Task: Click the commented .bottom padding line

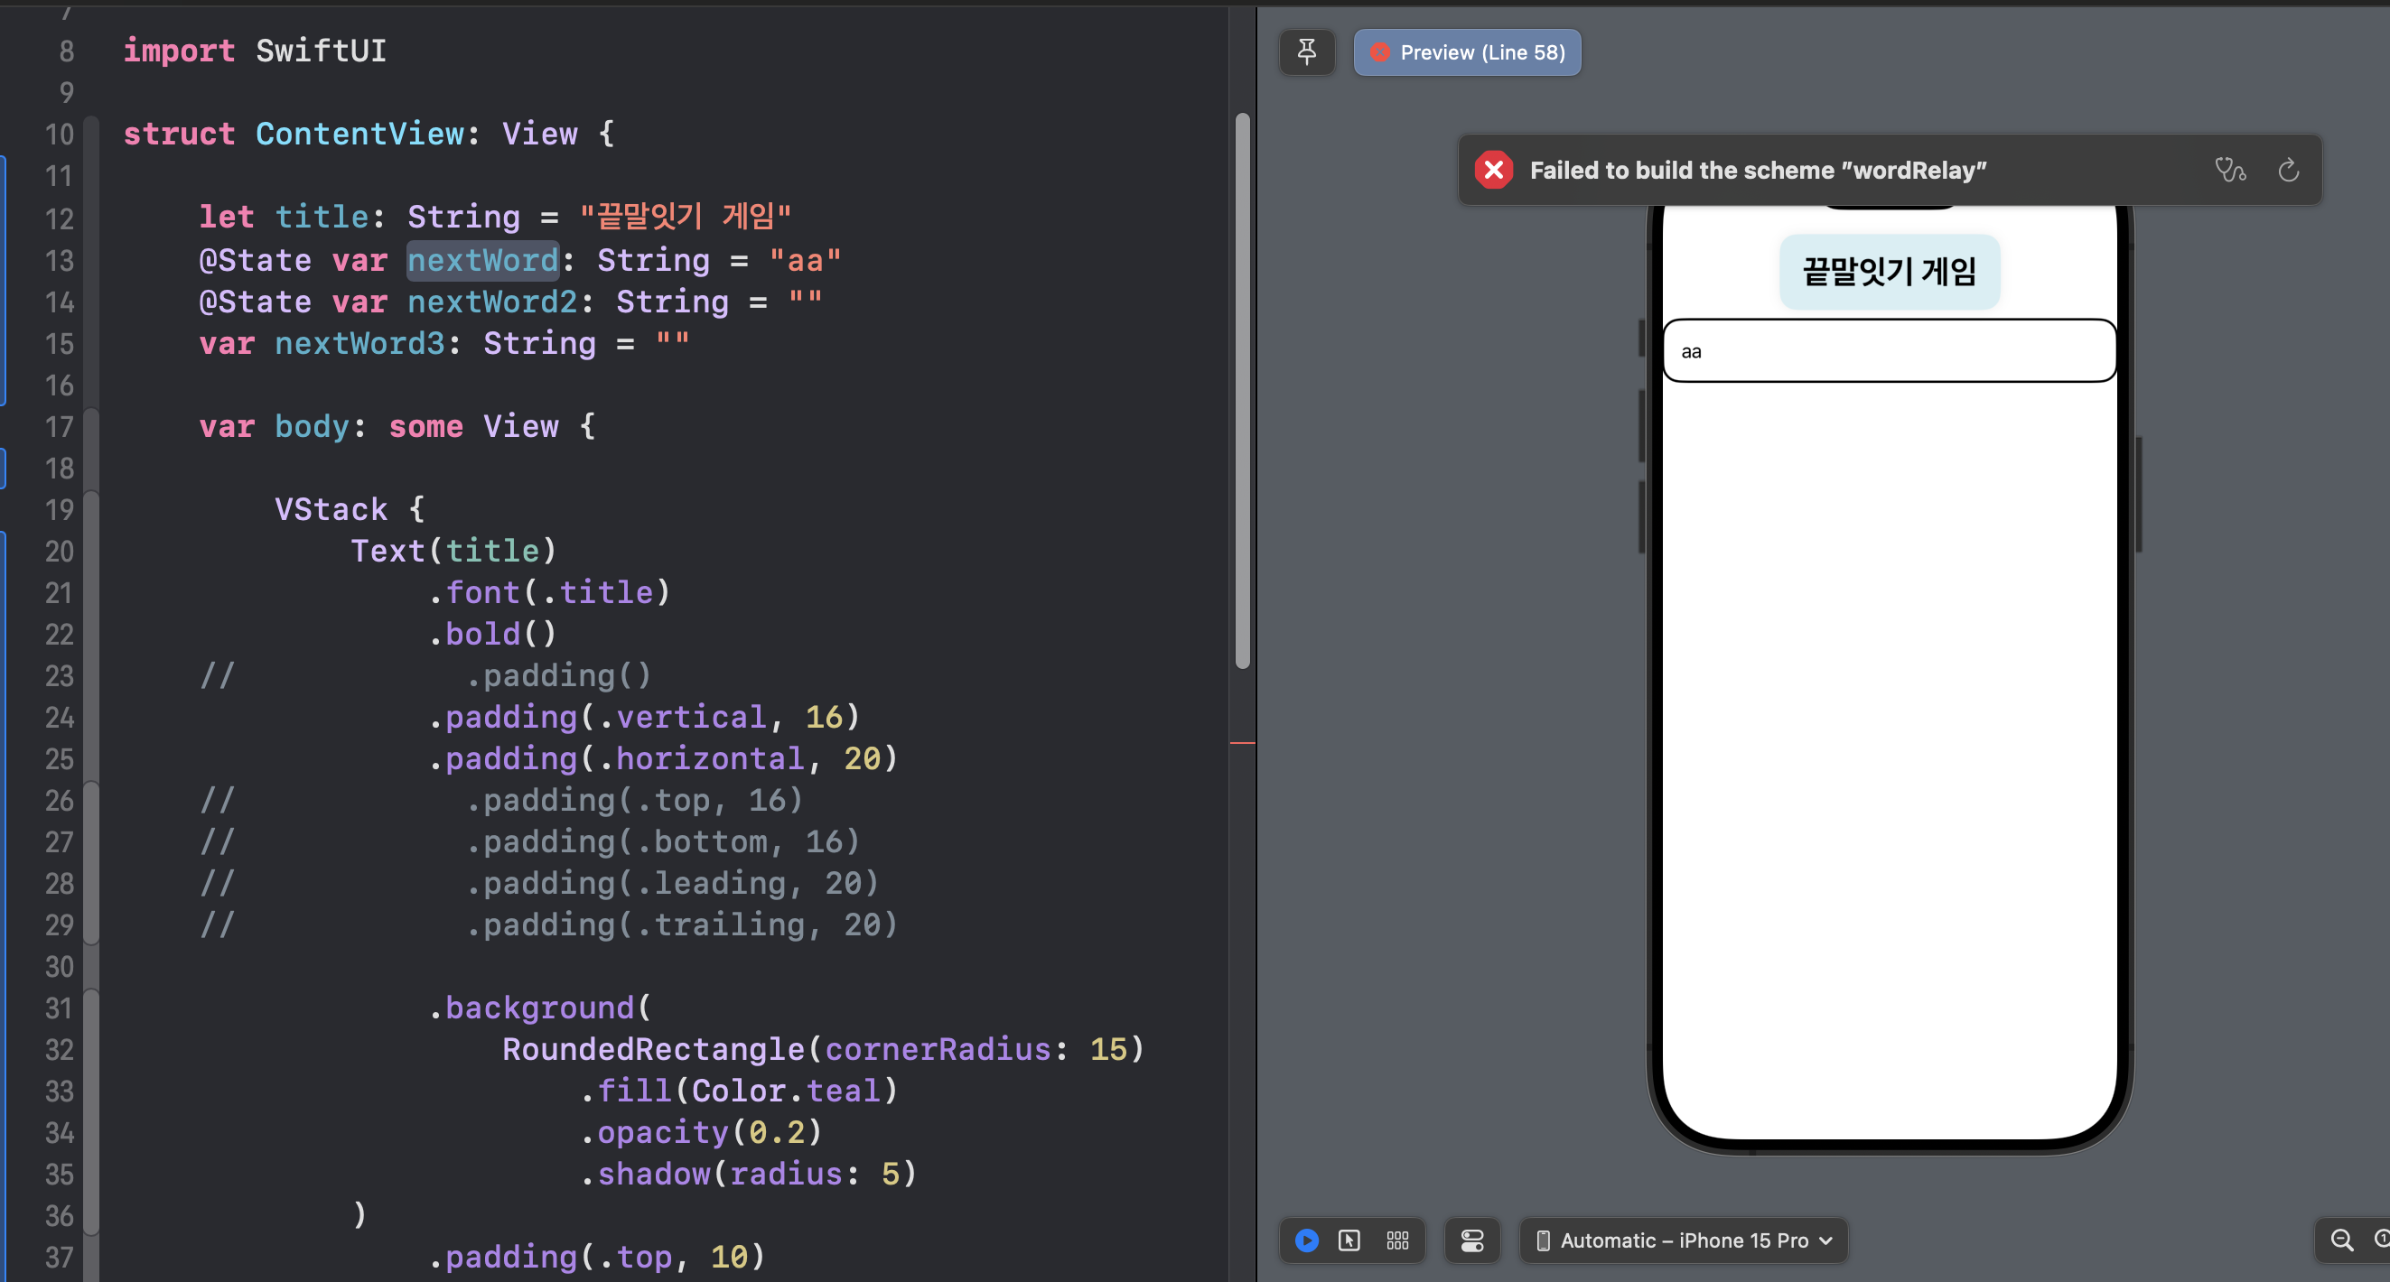Action: click(x=664, y=842)
